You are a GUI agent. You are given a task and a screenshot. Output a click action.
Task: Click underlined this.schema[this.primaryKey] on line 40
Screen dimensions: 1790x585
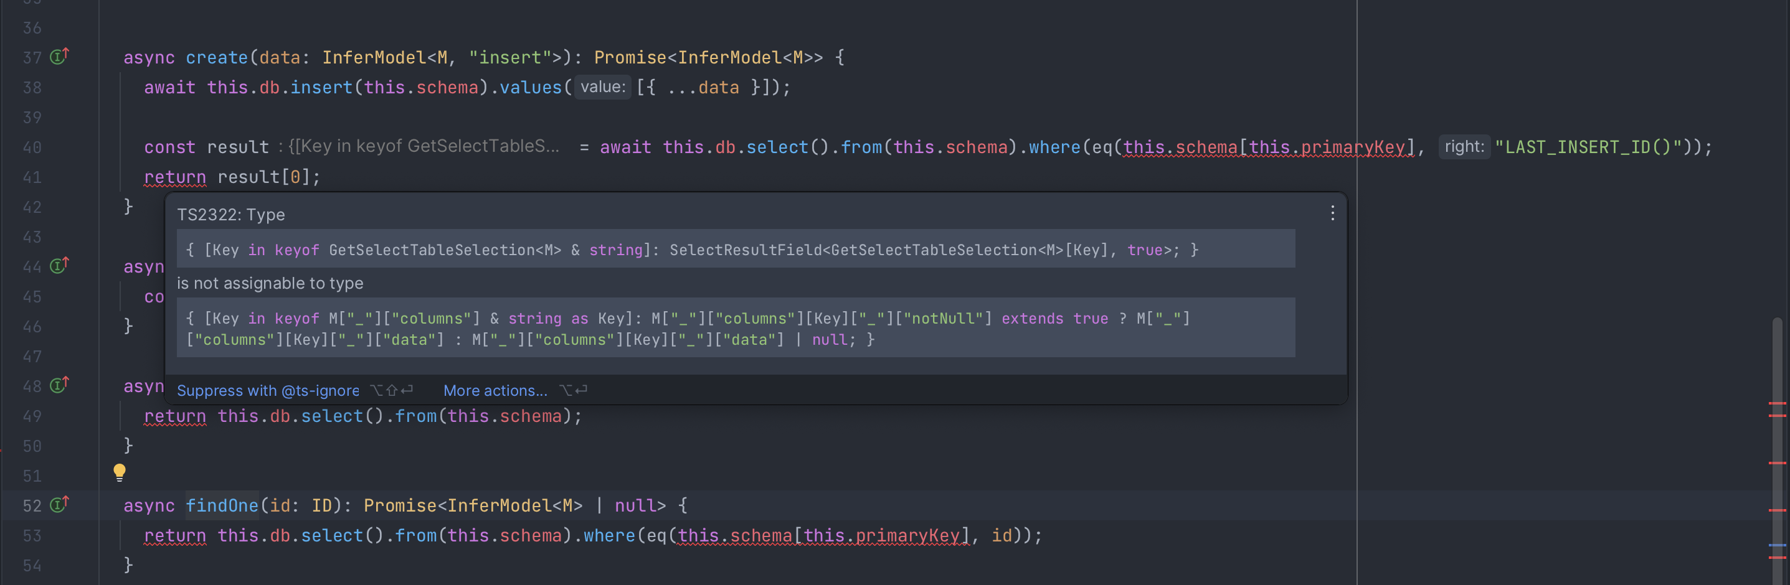pyautogui.click(x=1268, y=147)
